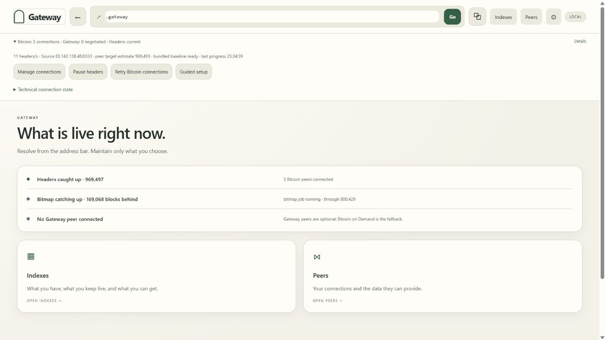Image resolution: width=605 pixels, height=340 pixels.
Task: Click 'Resolve from the address bar' subtitle
Action: [x=92, y=151]
